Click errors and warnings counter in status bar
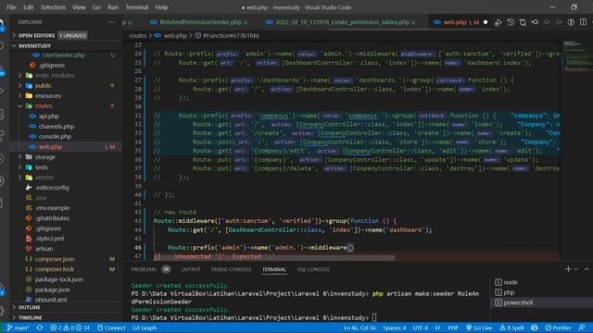 pyautogui.click(x=70, y=327)
